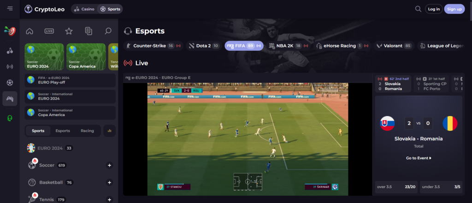Open the bet slip document icon

(x=88, y=31)
